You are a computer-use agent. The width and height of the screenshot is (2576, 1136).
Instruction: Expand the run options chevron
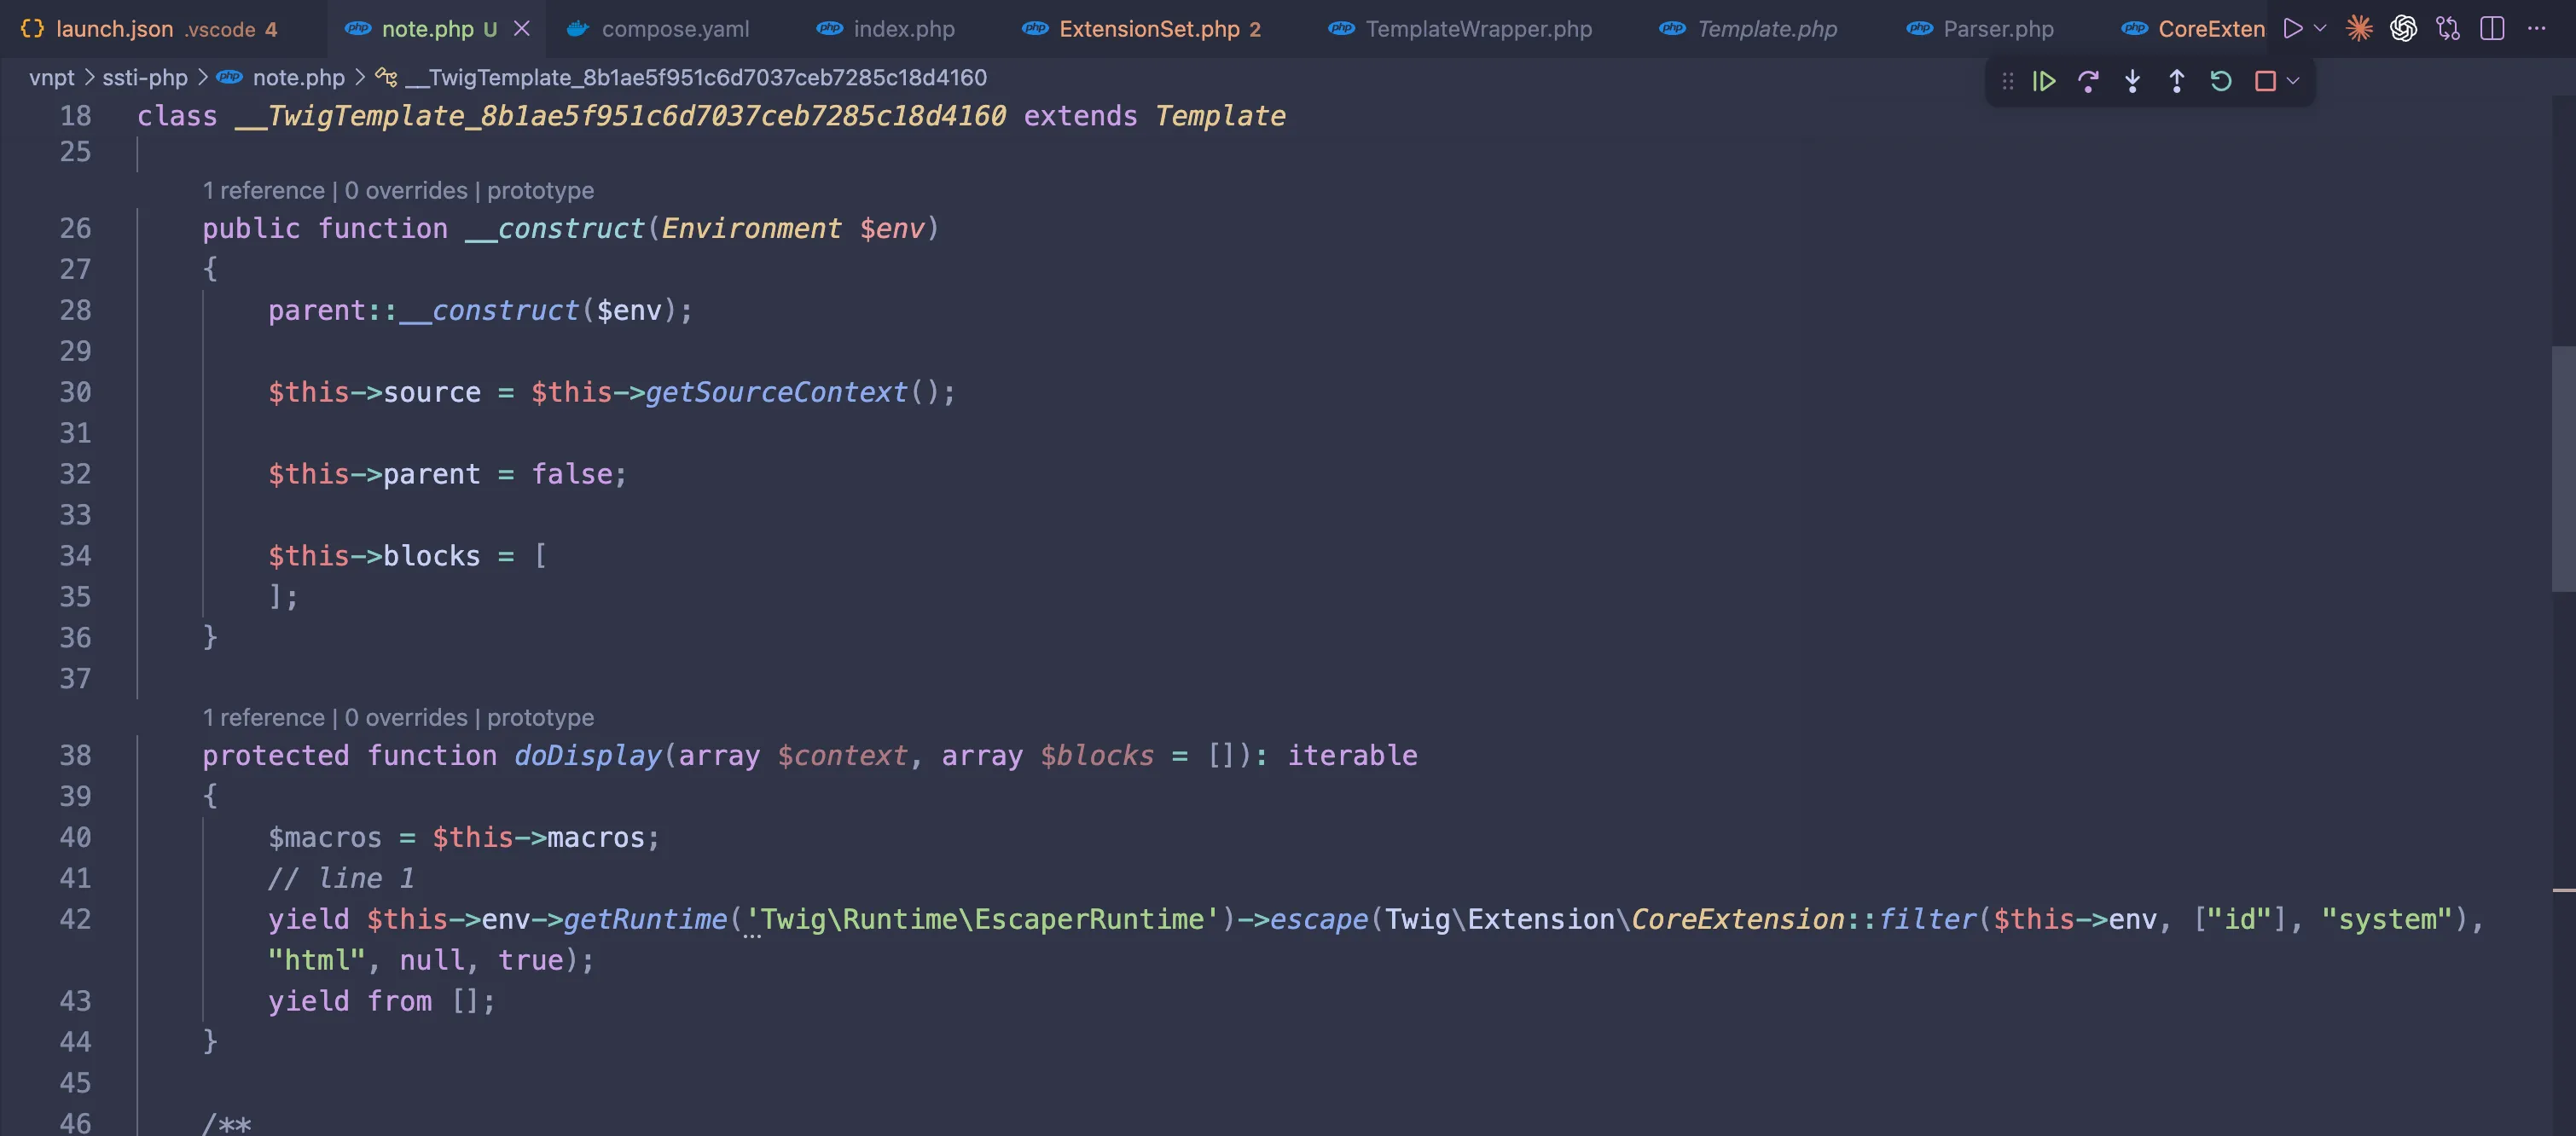tap(2320, 28)
